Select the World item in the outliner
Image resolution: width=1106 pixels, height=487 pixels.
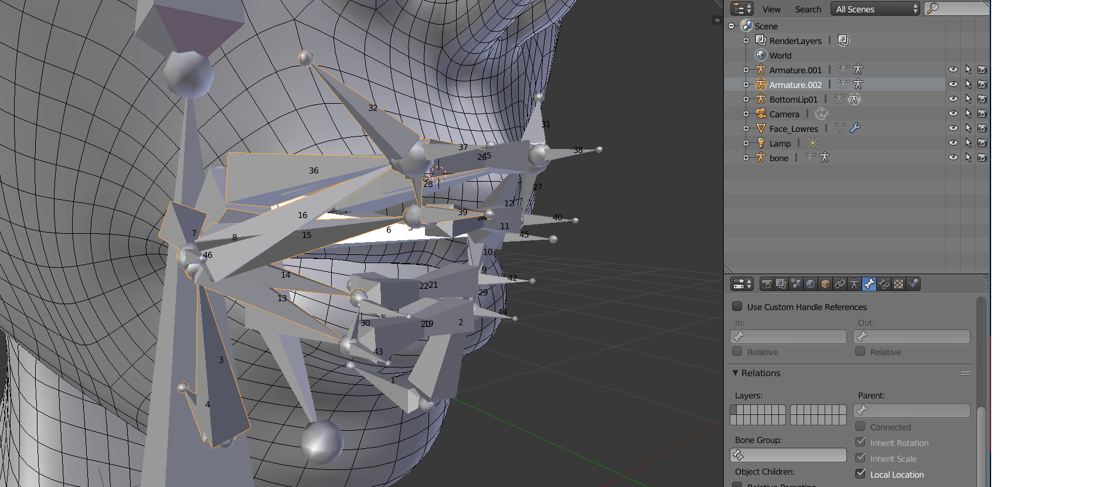(780, 55)
